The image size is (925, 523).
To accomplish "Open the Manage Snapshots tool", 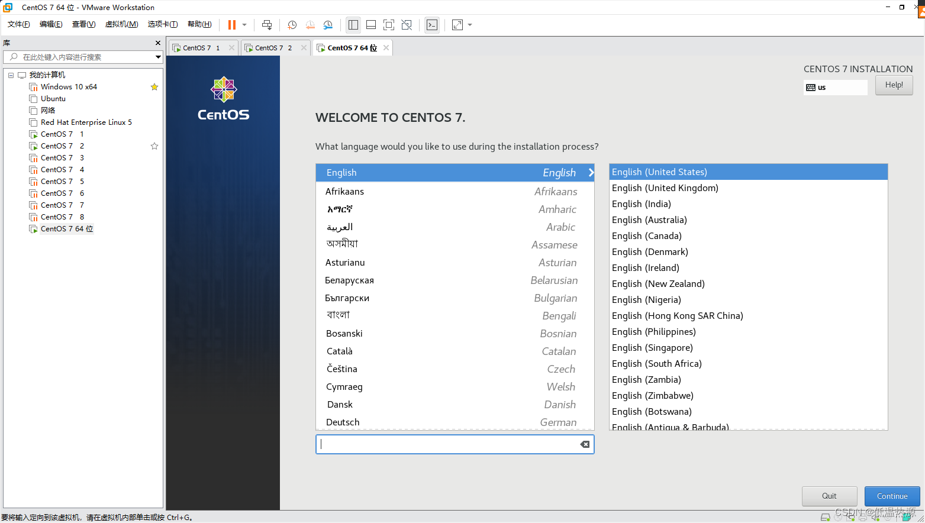I will (329, 25).
